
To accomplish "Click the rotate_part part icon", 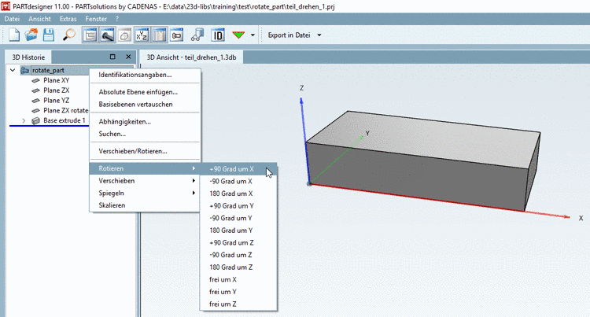I will [x=25, y=70].
